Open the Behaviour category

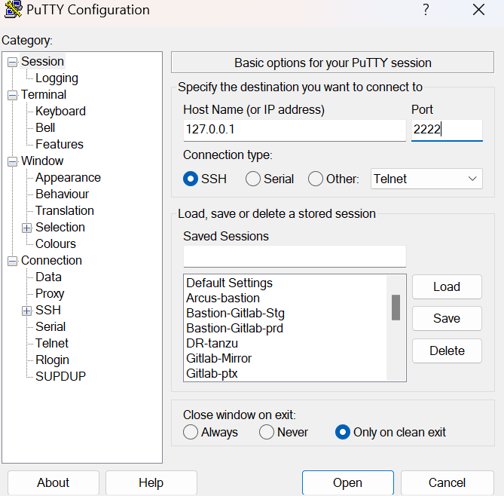coord(62,194)
